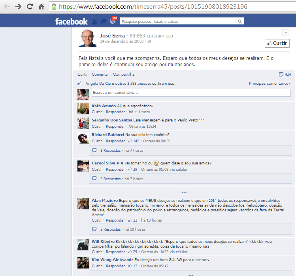View 17 likes on Kim Wang comment
This screenshot has height=276, width=296.
point(133,266)
